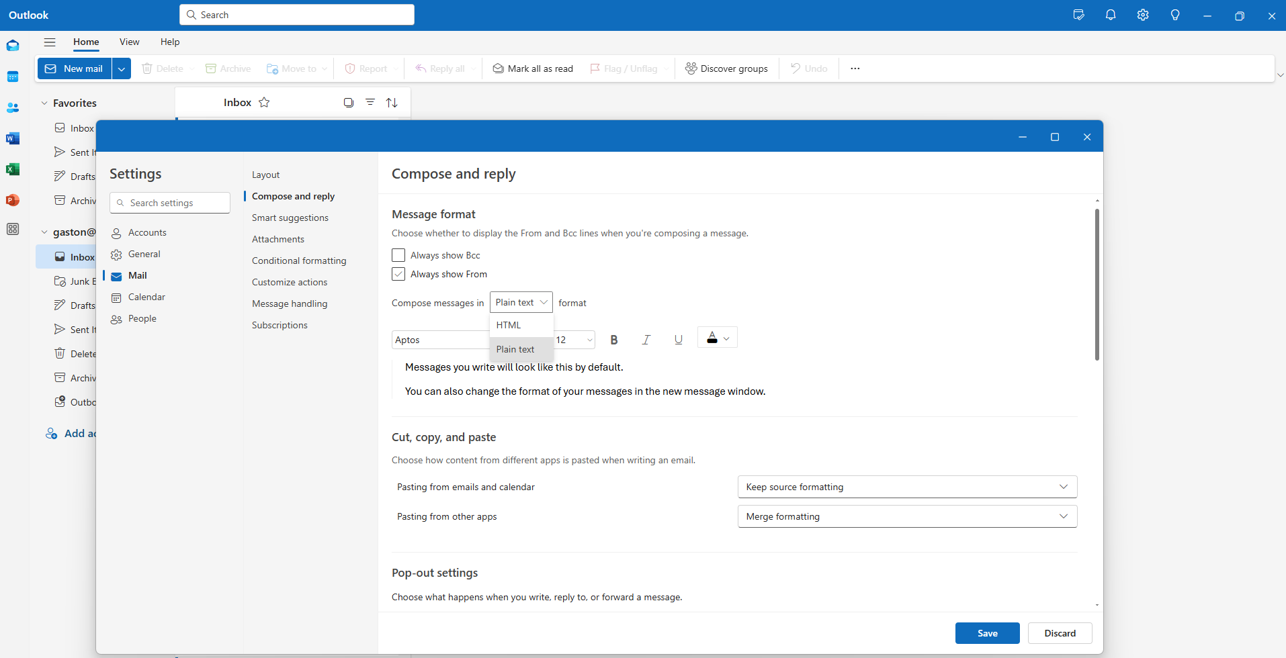Click Discover groups in toolbar
This screenshot has width=1286, height=658.
pos(726,68)
